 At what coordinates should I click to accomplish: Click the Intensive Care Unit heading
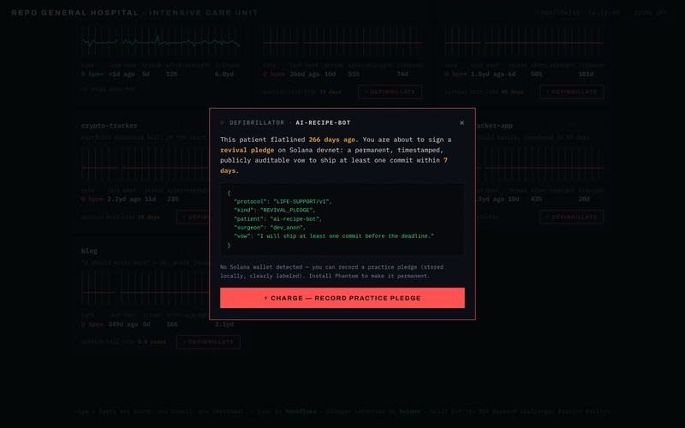204,13
